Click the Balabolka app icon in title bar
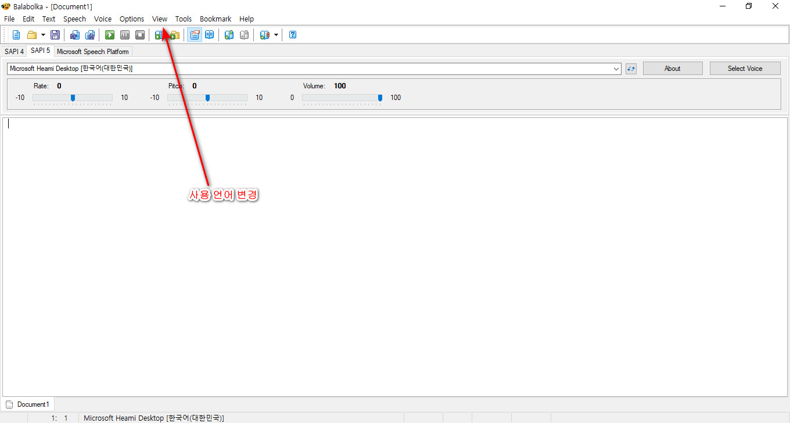This screenshot has width=790, height=423. coord(6,6)
